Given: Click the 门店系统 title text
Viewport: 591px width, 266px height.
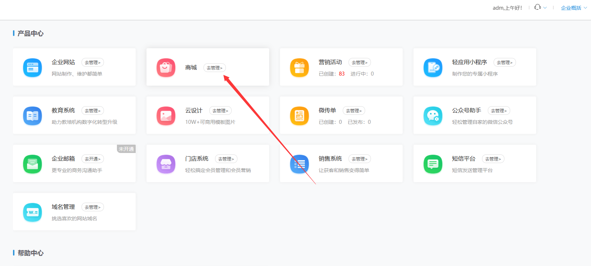Looking at the screenshot, I should click(x=197, y=159).
